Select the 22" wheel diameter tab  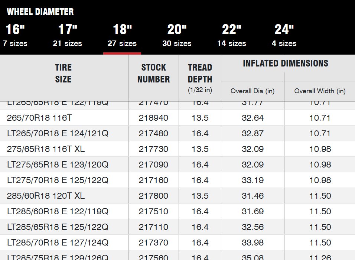(232, 35)
